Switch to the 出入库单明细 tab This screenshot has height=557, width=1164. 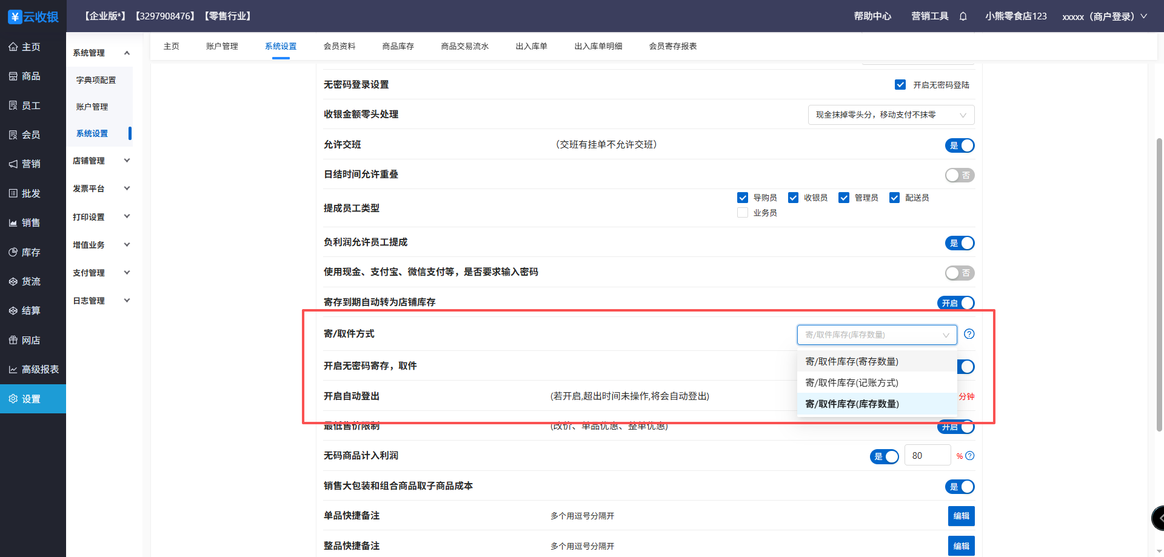(x=598, y=46)
